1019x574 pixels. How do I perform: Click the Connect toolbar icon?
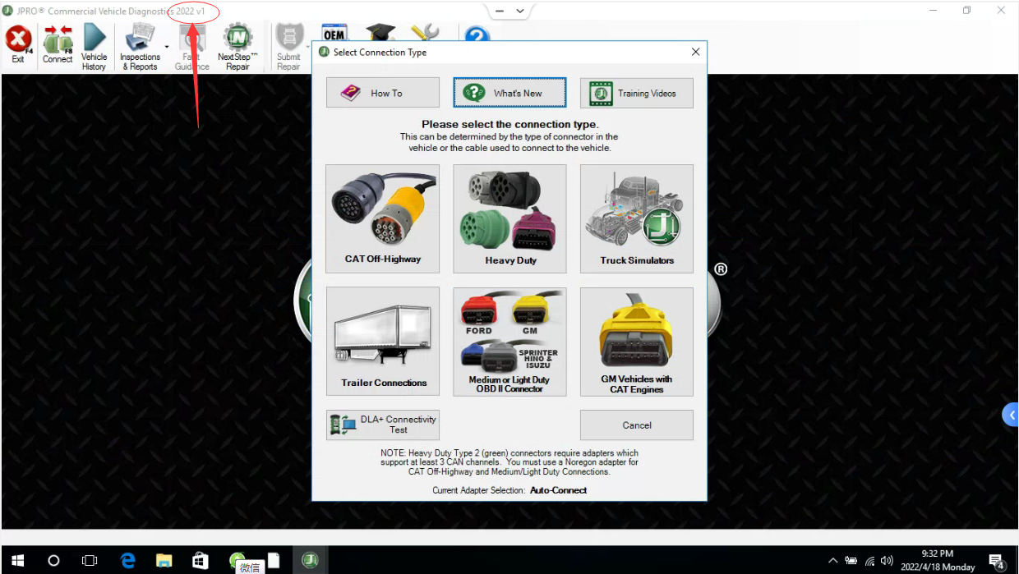pos(58,46)
